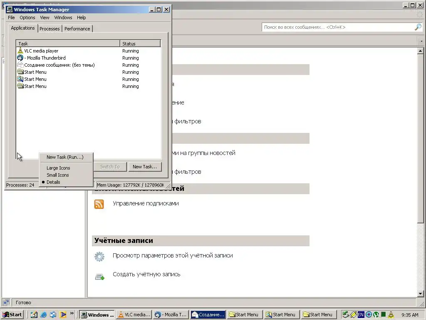Open the Windows menu in Task Manager
The width and height of the screenshot is (426, 320).
coord(63,17)
